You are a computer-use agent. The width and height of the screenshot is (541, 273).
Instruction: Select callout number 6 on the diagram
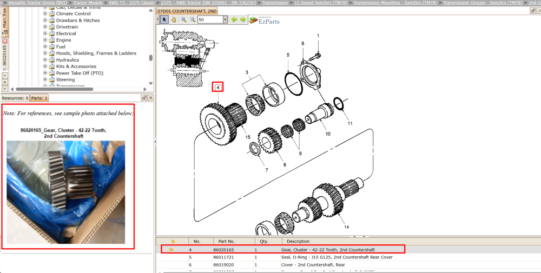pos(302,43)
